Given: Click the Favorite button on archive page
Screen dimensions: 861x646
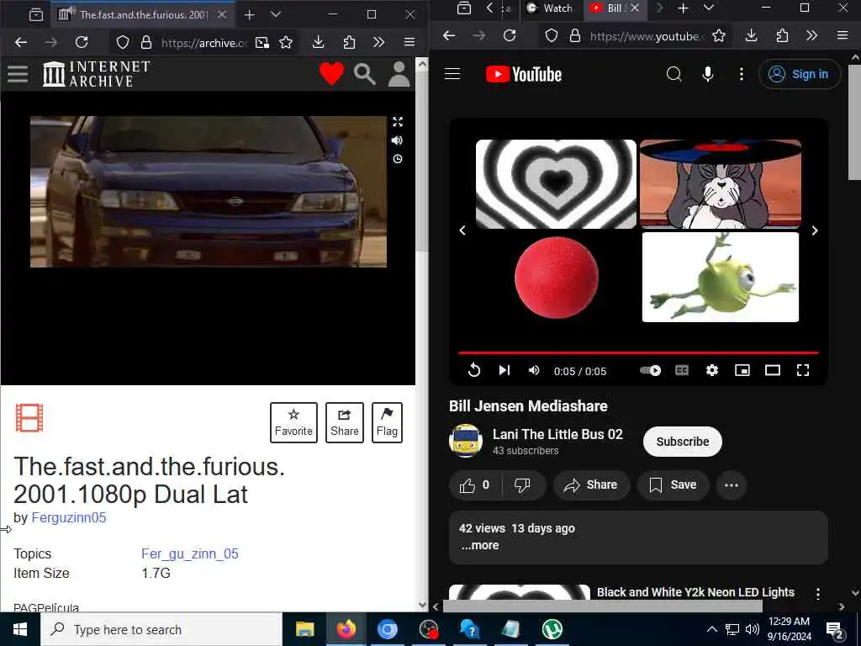Looking at the screenshot, I should click(x=293, y=422).
